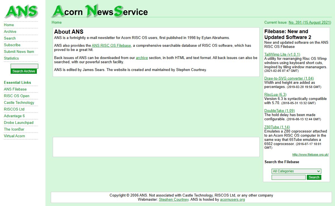Expand the All Categories dropdown
The width and height of the screenshot is (335, 206).
pyautogui.click(x=296, y=171)
